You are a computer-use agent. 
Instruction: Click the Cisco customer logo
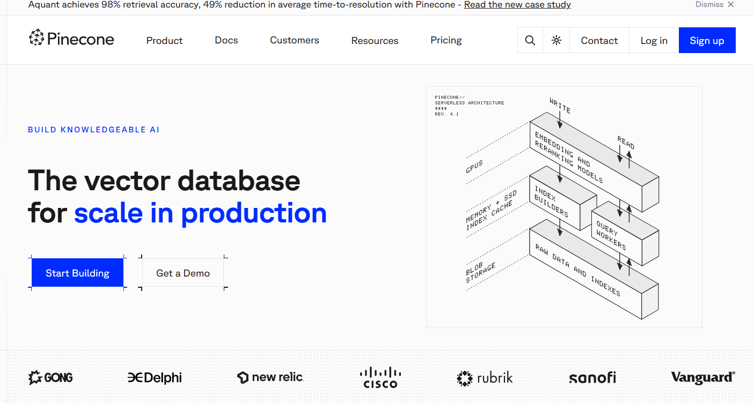[x=380, y=377]
